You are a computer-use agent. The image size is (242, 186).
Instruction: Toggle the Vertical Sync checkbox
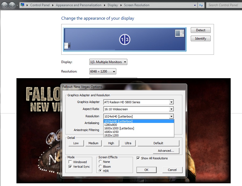[x=70, y=167]
